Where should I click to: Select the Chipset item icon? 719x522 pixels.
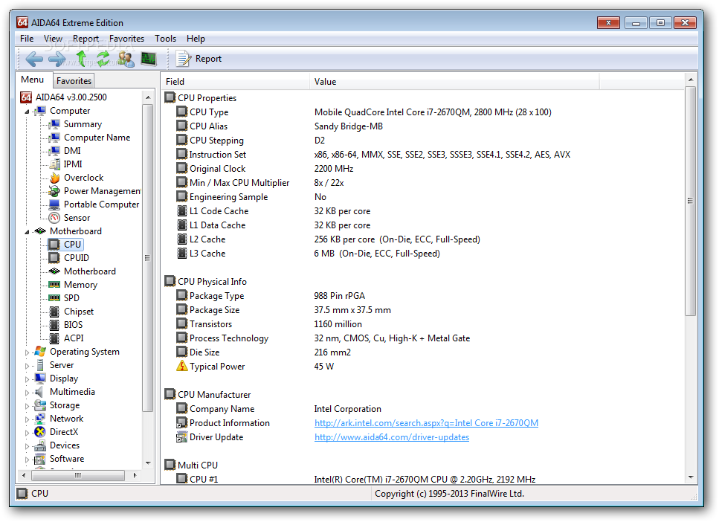click(54, 312)
